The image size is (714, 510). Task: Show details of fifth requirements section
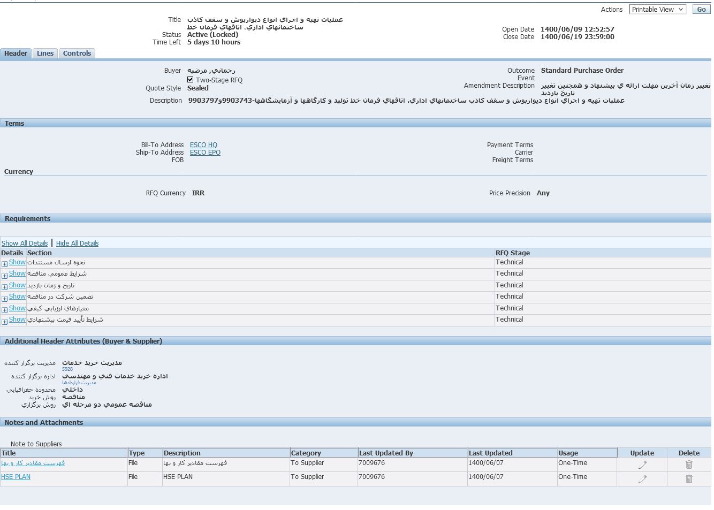pos(17,308)
